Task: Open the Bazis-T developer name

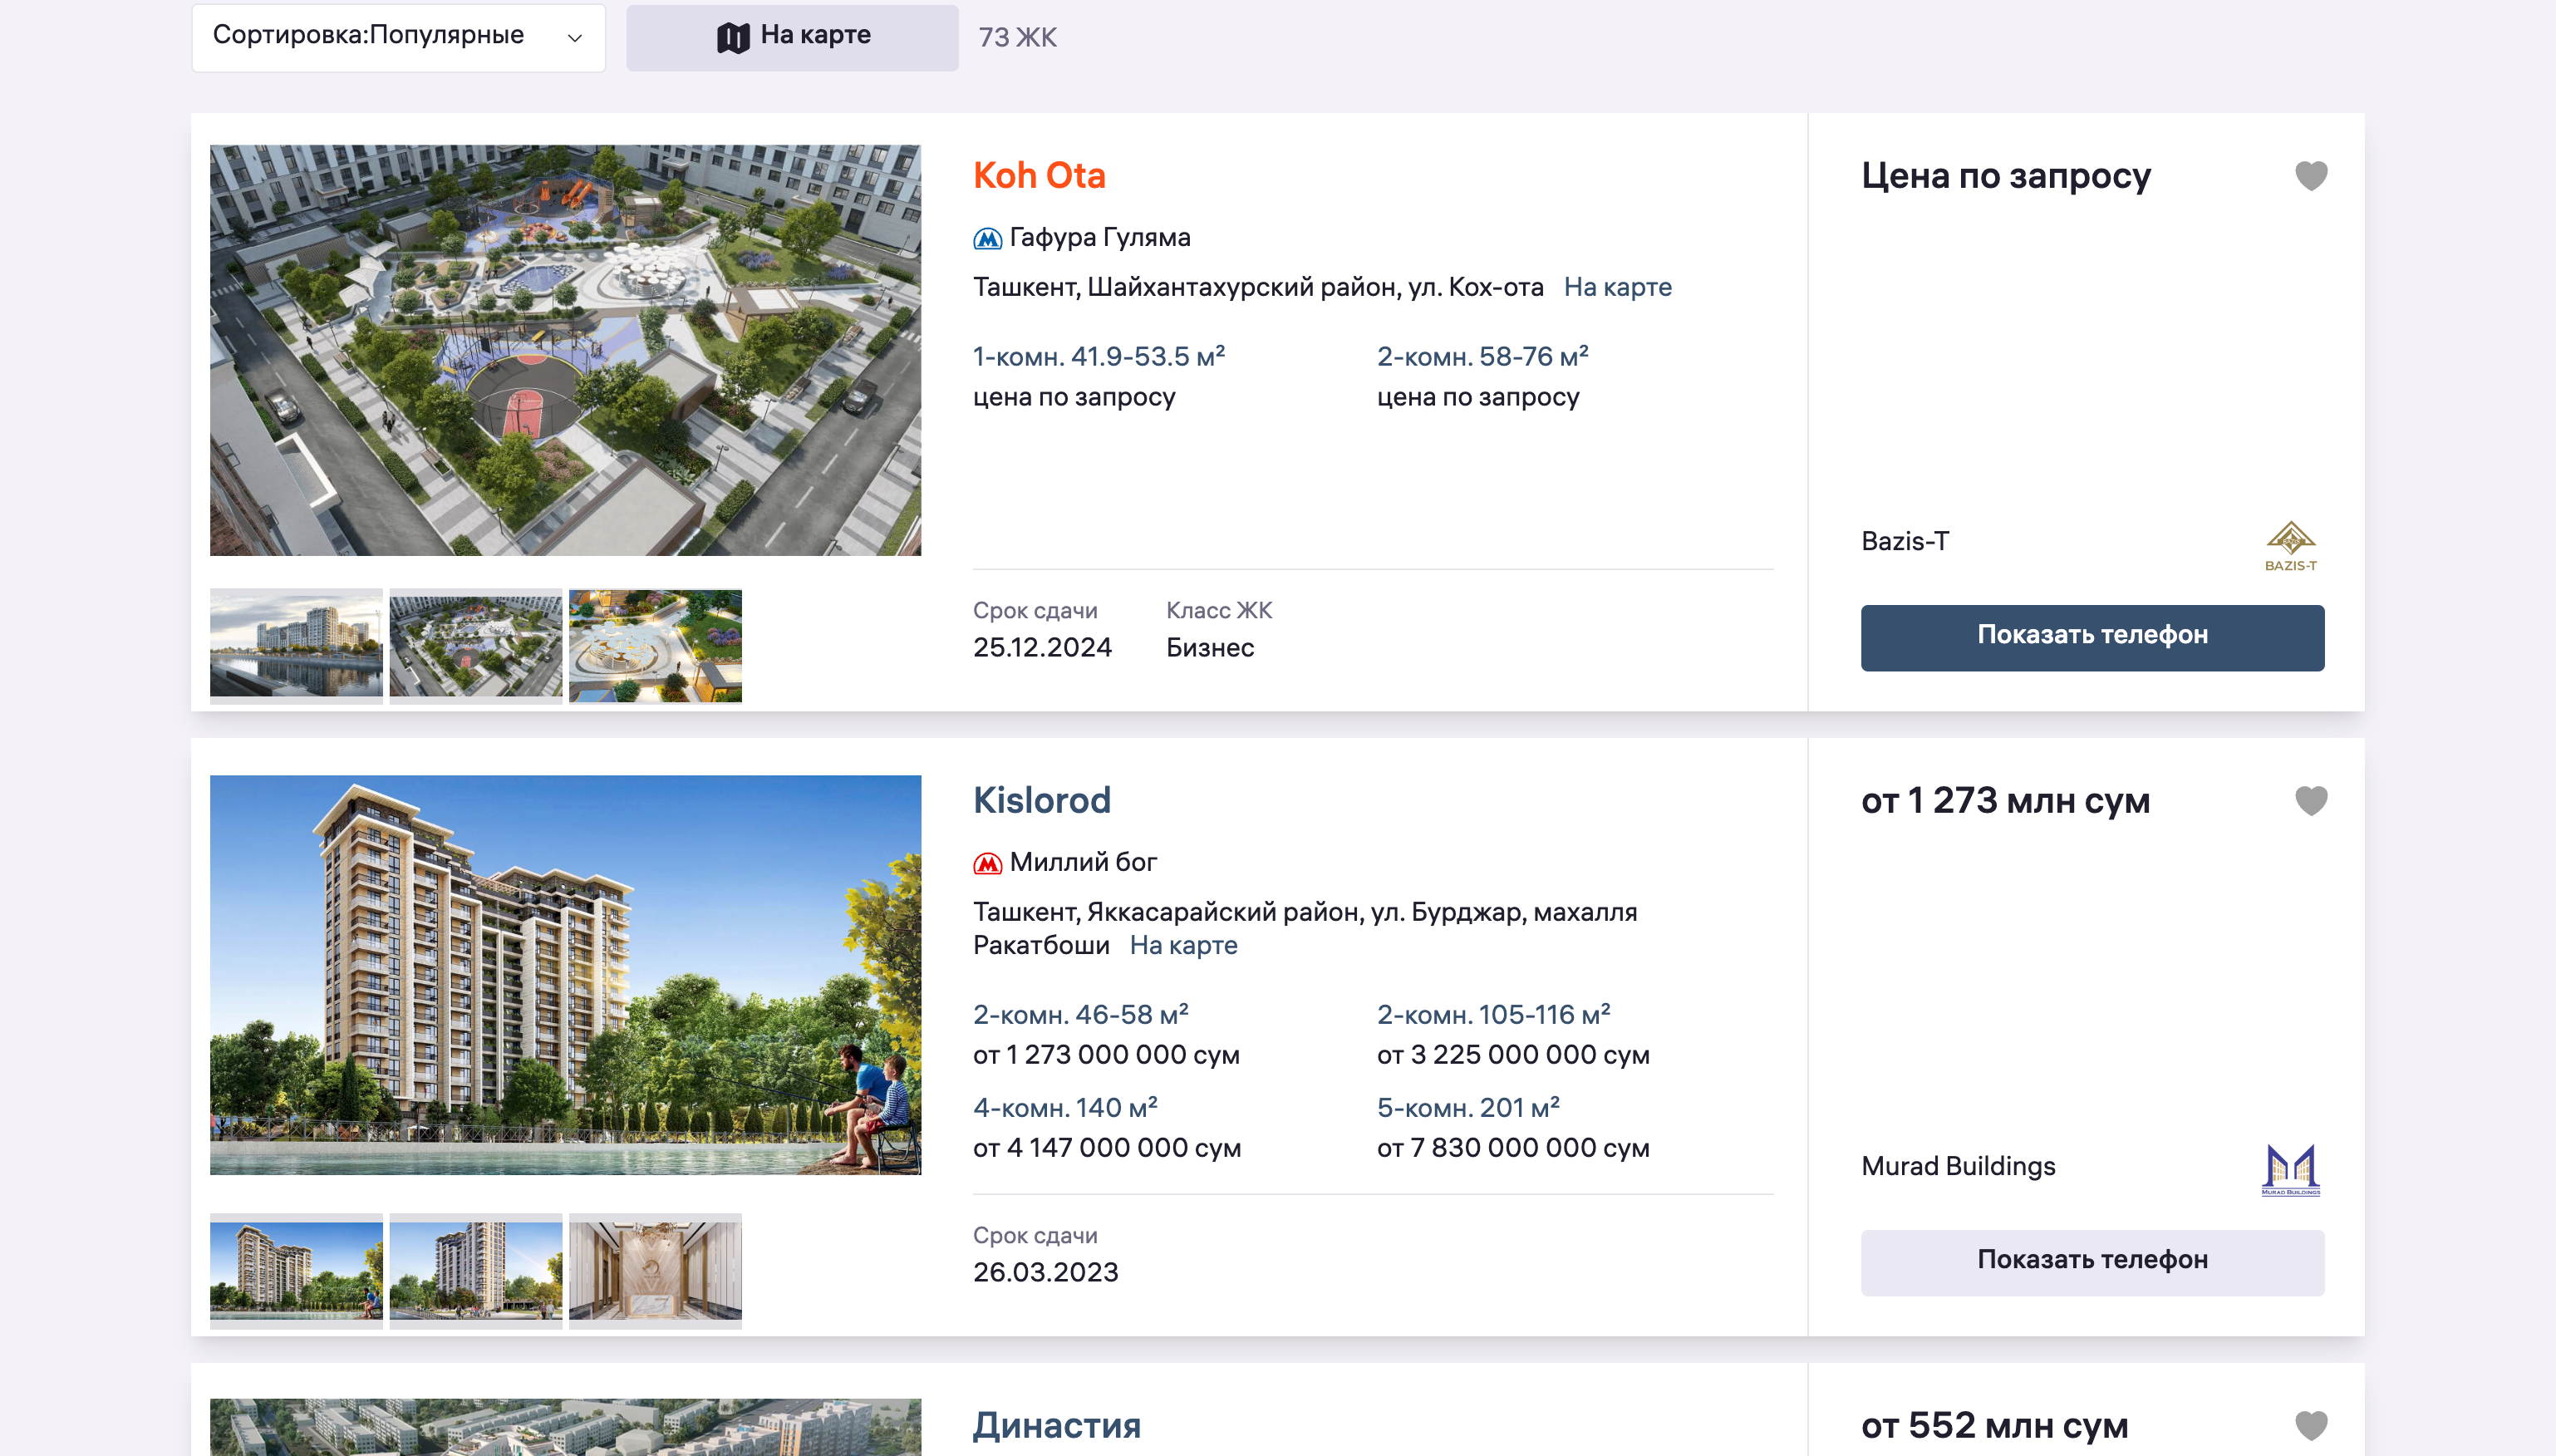Action: click(1905, 541)
